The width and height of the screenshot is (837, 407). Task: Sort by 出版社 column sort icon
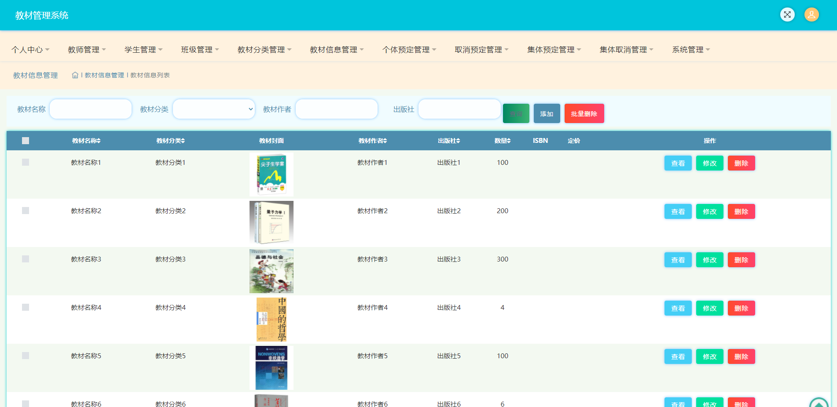pyautogui.click(x=458, y=141)
